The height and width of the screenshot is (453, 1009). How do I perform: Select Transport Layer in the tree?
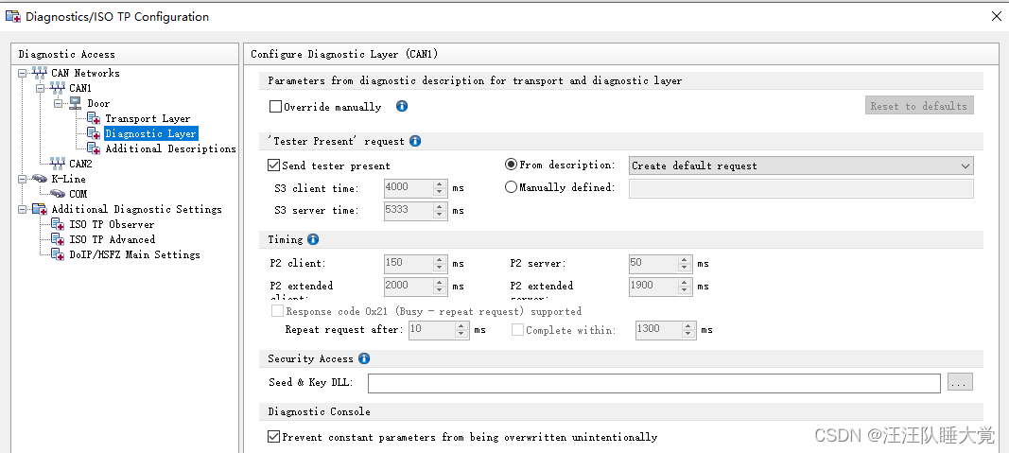click(x=148, y=118)
